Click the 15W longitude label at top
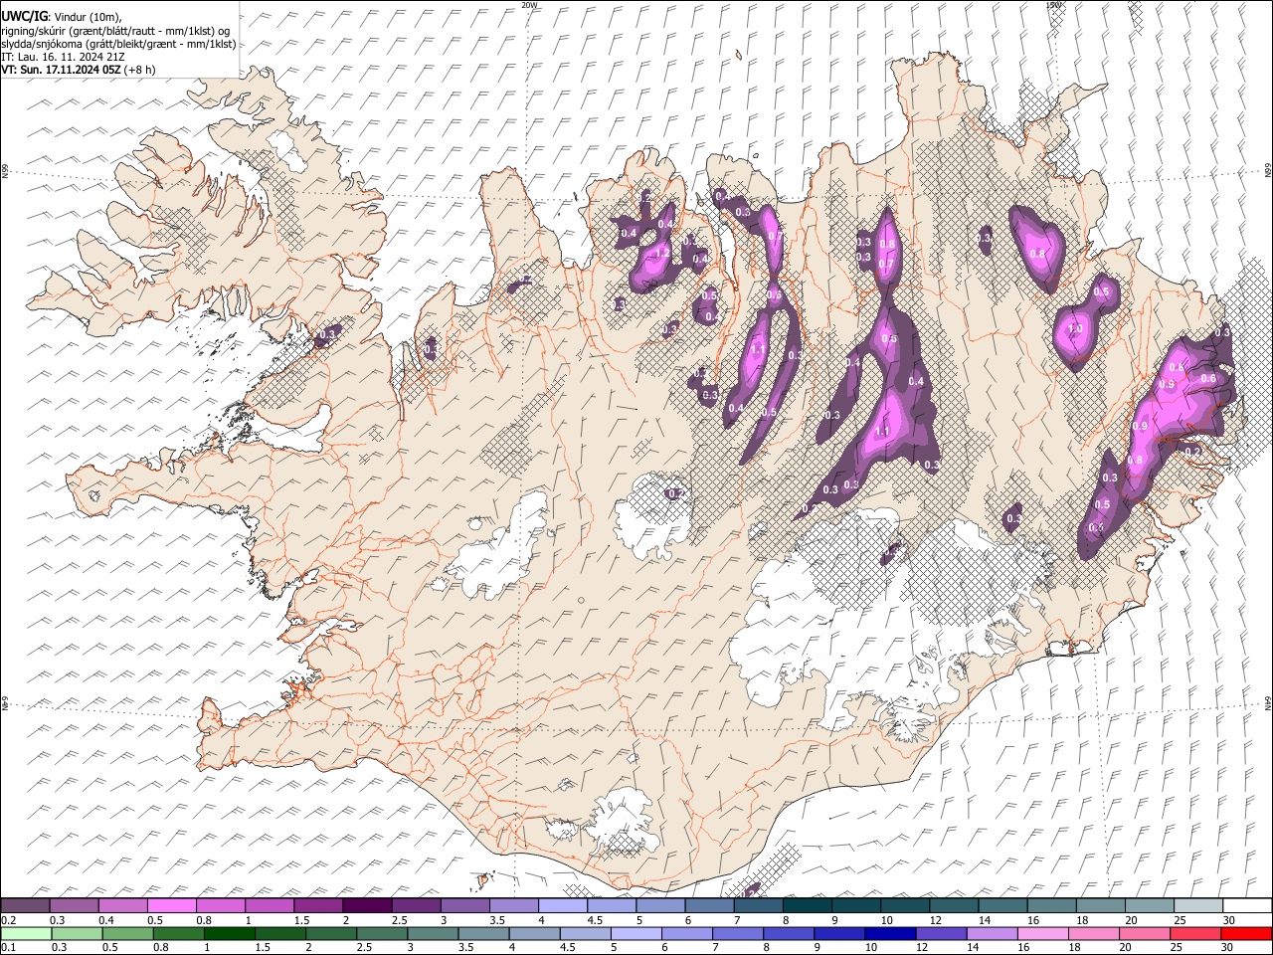This screenshot has width=1273, height=955. click(1054, 5)
